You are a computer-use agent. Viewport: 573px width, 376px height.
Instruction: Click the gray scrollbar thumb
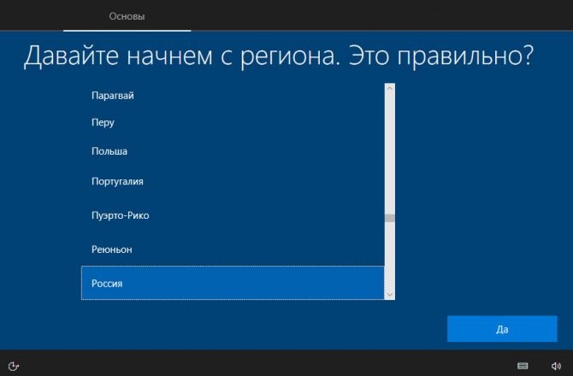(x=389, y=218)
